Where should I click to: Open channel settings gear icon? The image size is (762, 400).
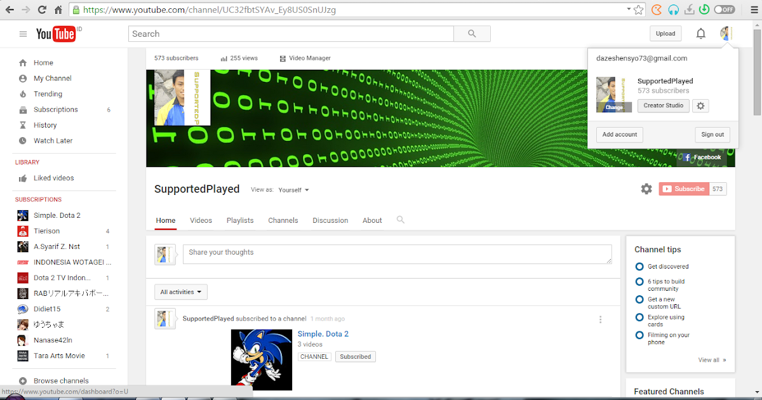646,189
